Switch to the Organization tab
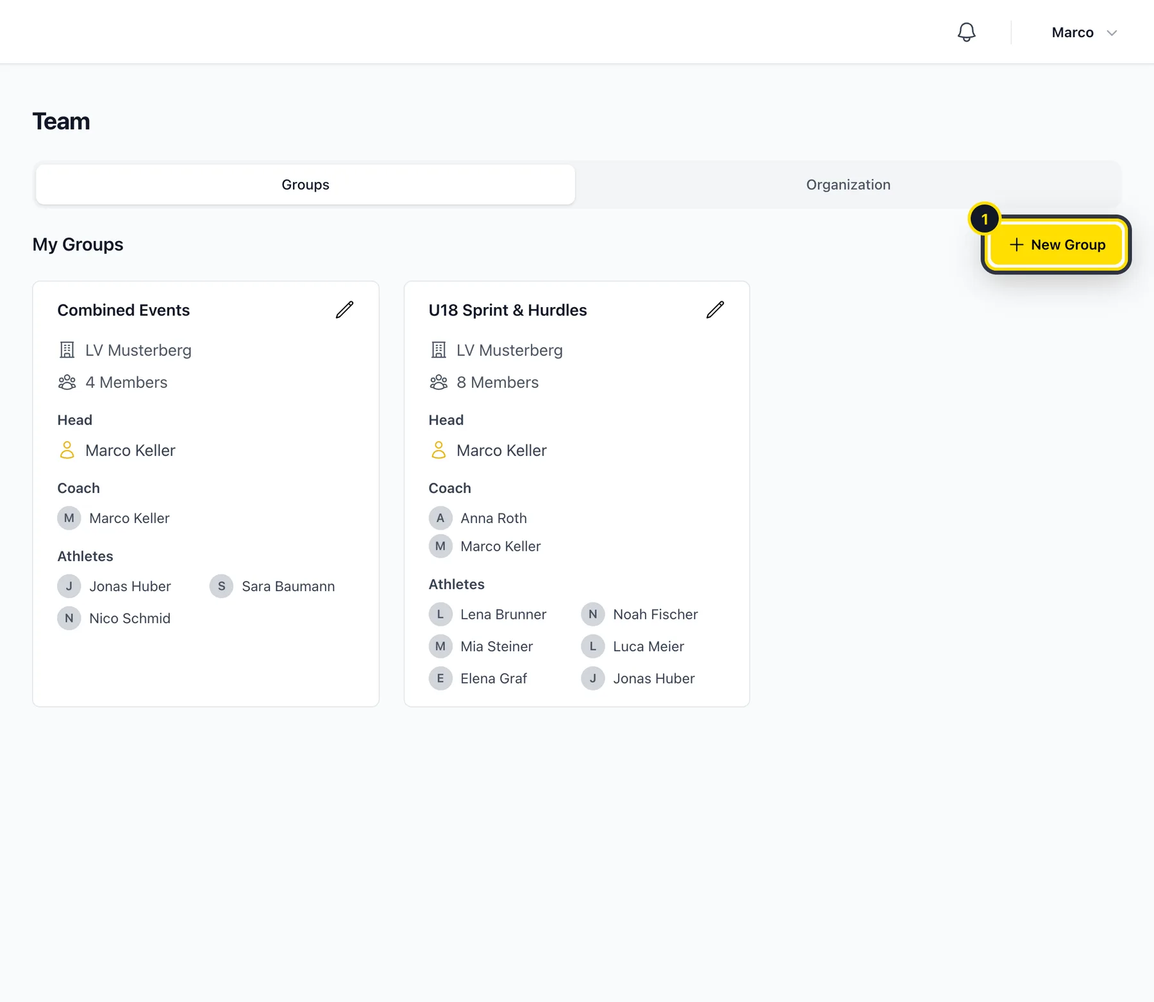The height and width of the screenshot is (1002, 1154). pos(848,185)
